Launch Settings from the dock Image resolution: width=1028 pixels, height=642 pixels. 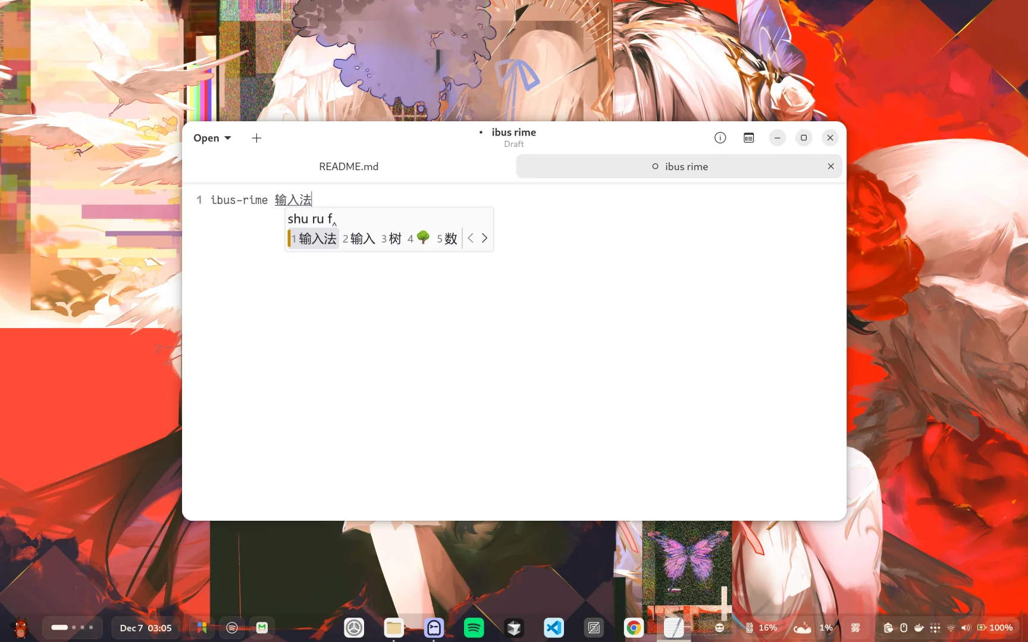[x=354, y=628]
